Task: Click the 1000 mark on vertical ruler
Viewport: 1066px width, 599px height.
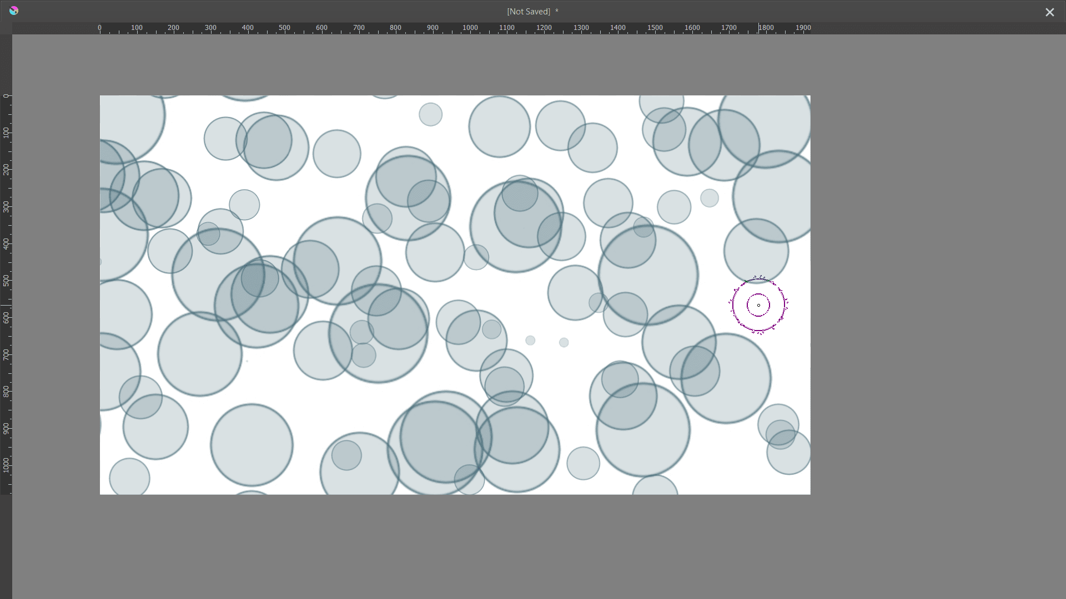Action: pyautogui.click(x=6, y=465)
